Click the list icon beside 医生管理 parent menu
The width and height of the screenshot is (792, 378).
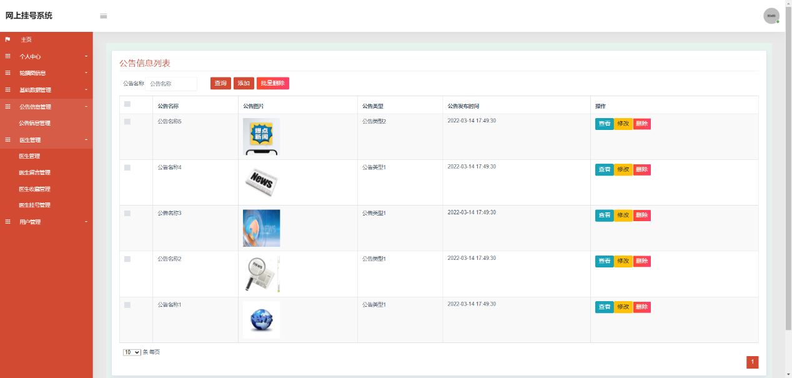7,140
